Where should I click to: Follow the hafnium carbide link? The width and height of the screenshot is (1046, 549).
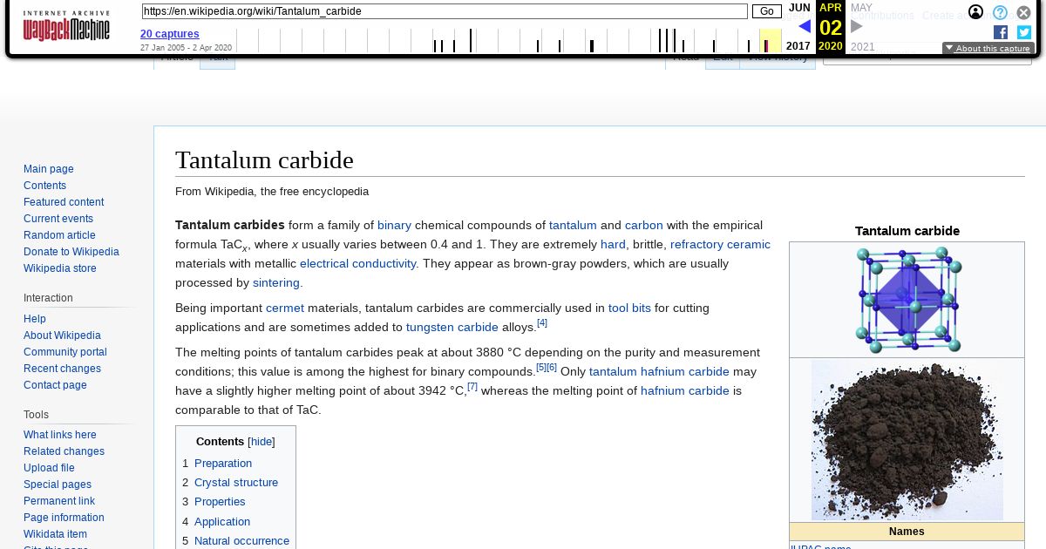click(685, 390)
